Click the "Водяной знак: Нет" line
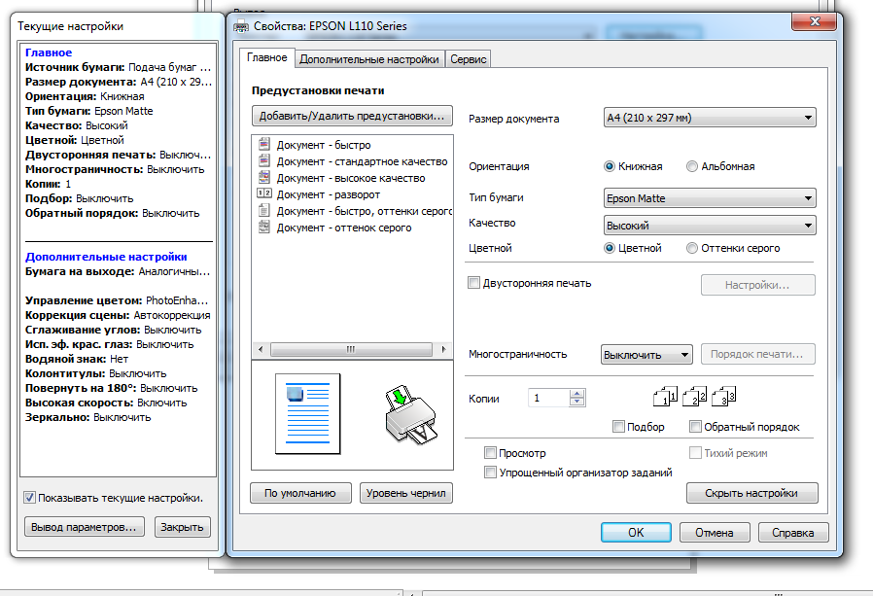873x596 pixels. point(77,359)
